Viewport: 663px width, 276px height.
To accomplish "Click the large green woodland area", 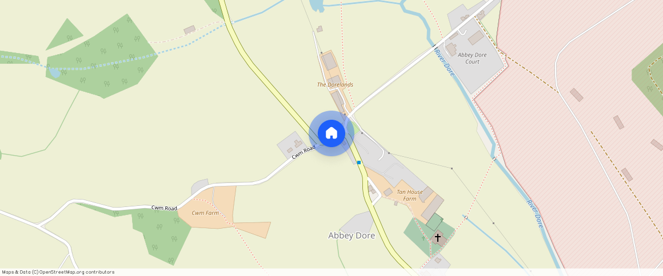I will (102, 59).
